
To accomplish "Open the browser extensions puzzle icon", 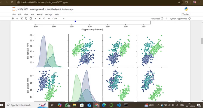I will [x=187, y=2].
